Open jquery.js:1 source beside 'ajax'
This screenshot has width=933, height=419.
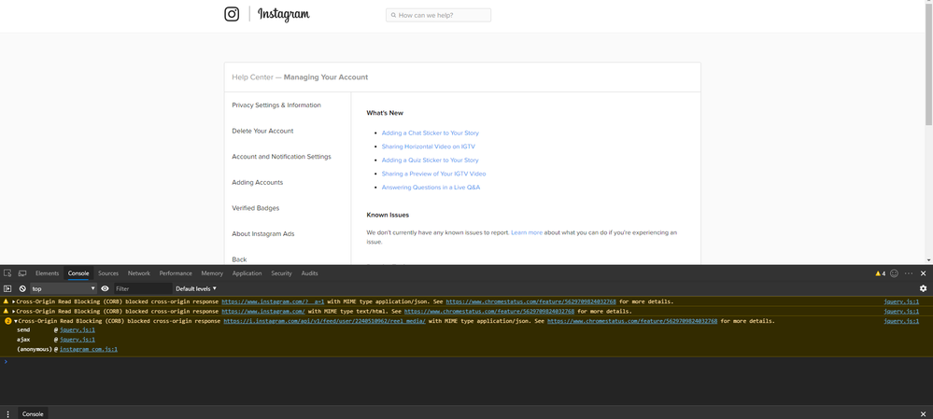point(78,340)
